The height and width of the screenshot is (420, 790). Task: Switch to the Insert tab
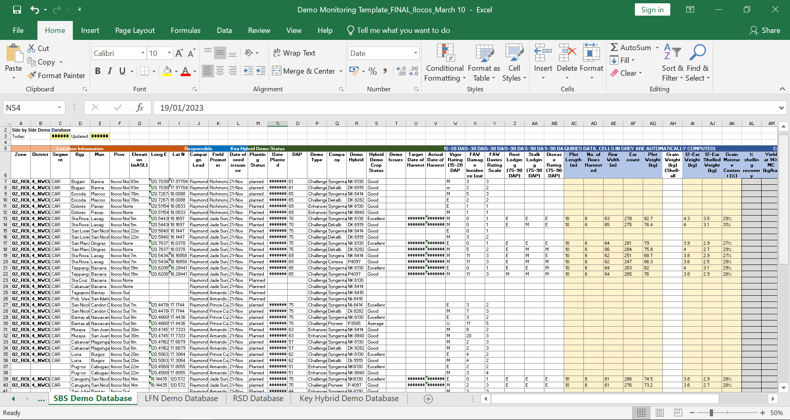[x=90, y=30]
